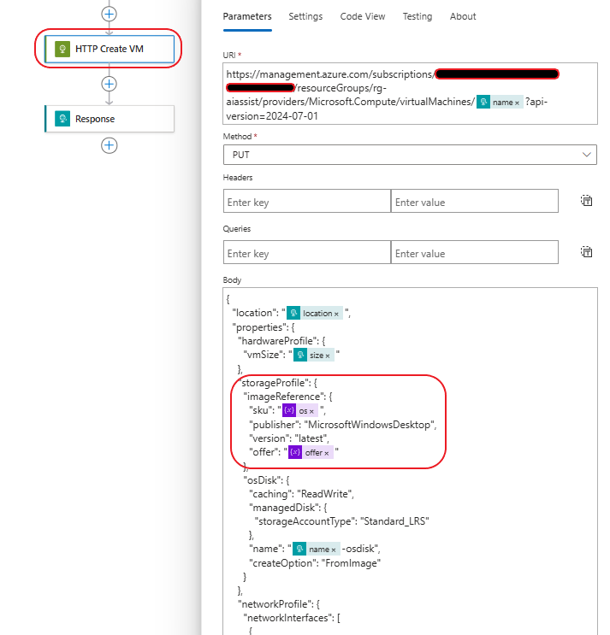
Task: Click the "networkInterfaces" line in Body
Action: 292,618
